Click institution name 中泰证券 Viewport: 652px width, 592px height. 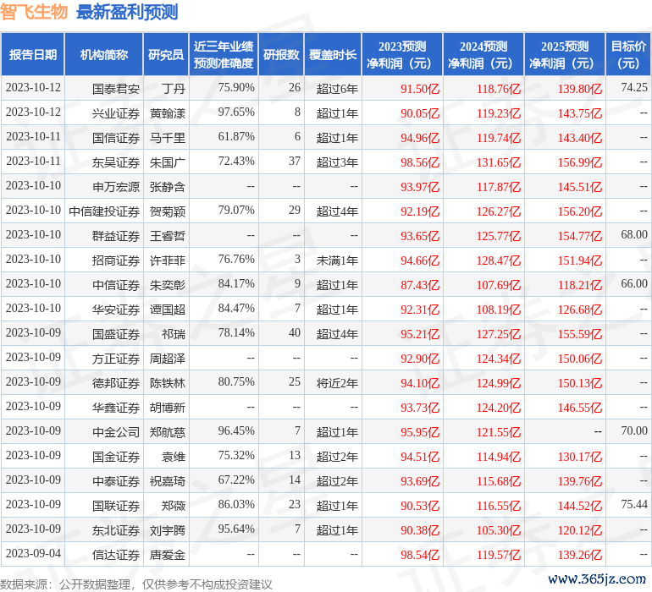coord(116,481)
